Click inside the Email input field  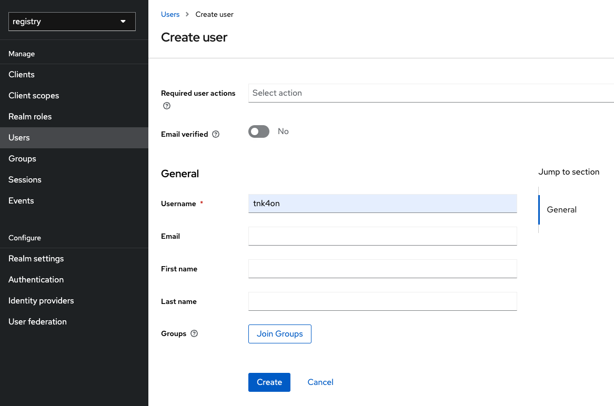pyautogui.click(x=383, y=236)
